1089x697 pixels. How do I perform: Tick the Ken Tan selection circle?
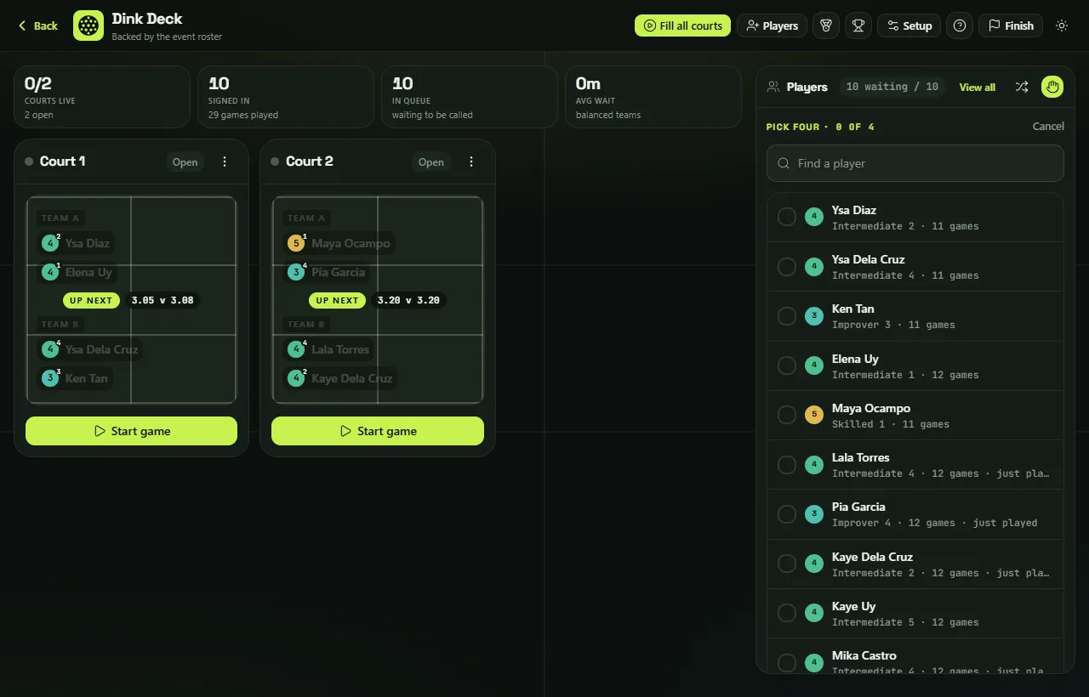click(x=787, y=316)
